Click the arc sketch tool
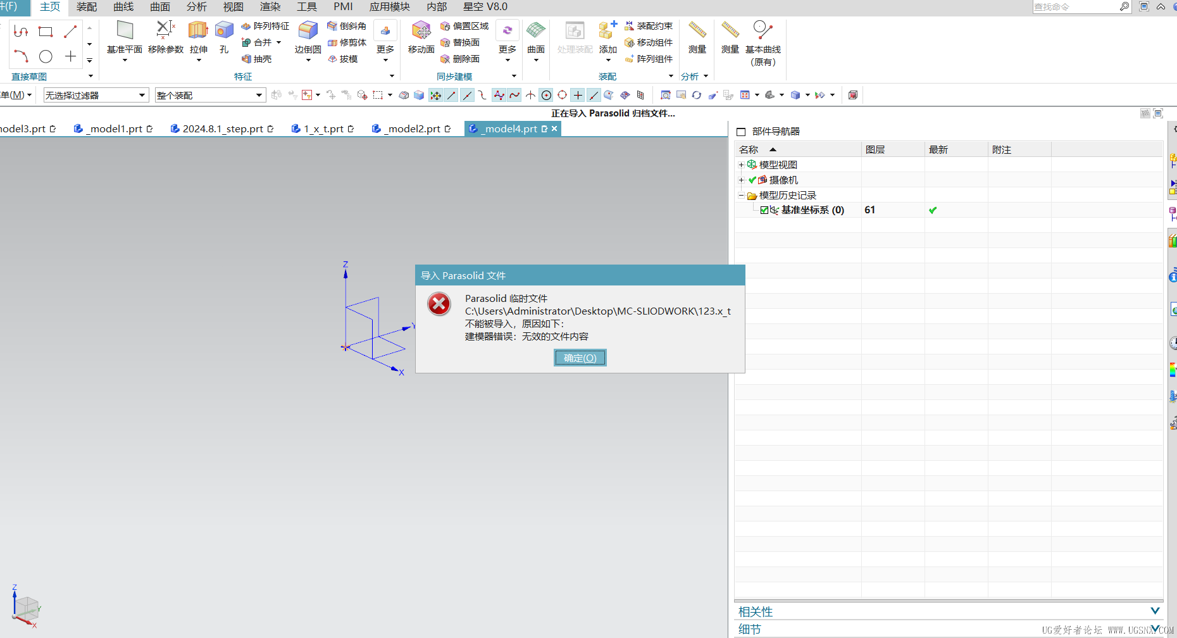This screenshot has height=638, width=1177. click(x=21, y=56)
